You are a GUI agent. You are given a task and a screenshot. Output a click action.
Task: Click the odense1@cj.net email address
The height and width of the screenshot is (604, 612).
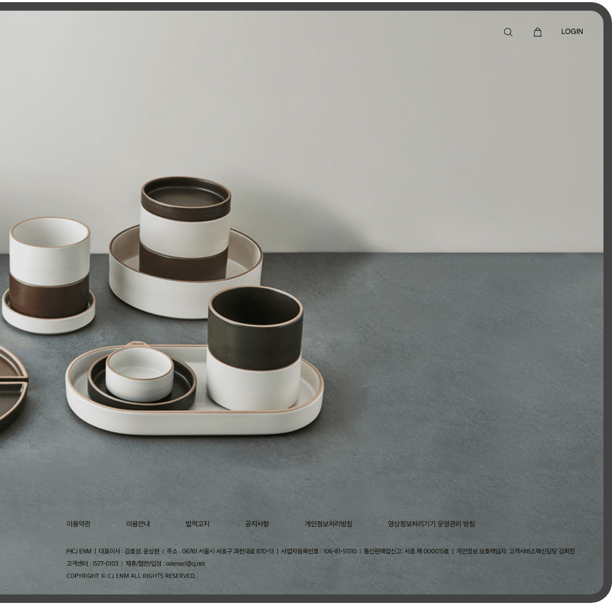[186, 564]
